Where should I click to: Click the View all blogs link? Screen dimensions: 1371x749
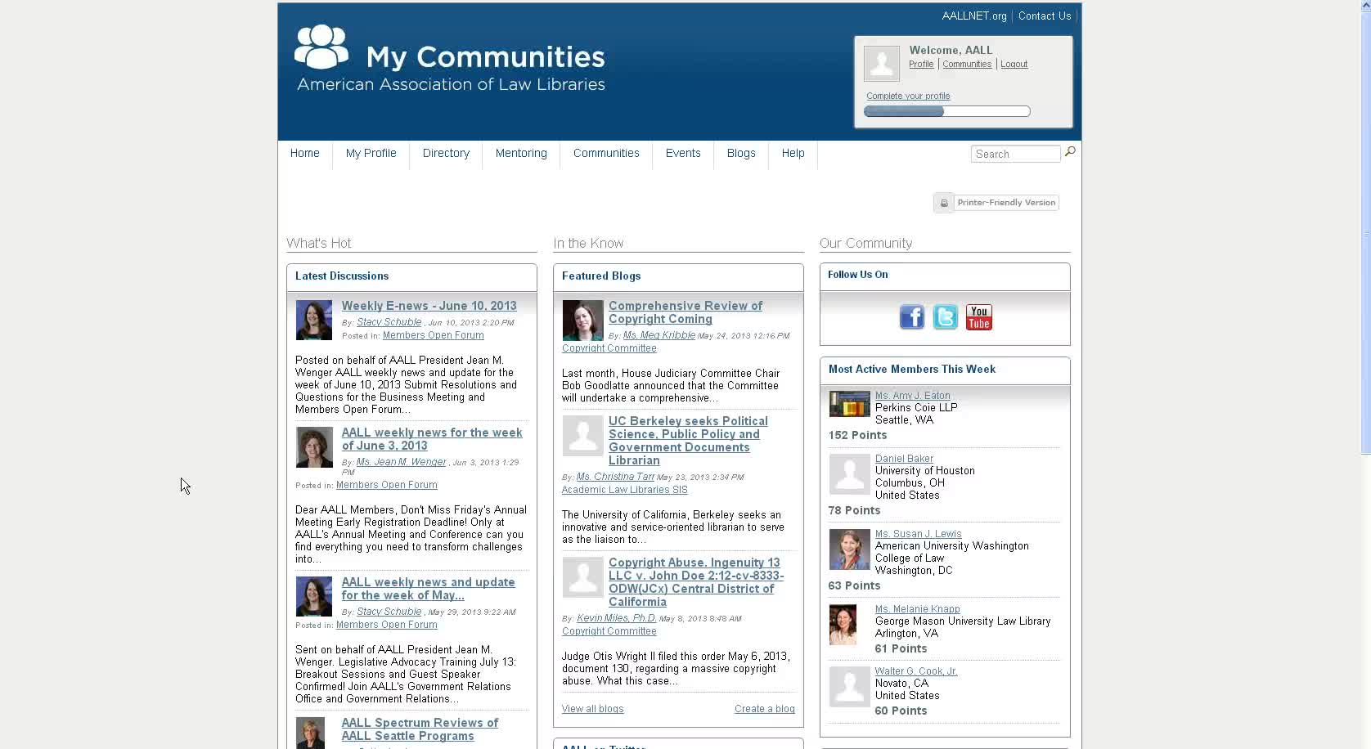593,709
